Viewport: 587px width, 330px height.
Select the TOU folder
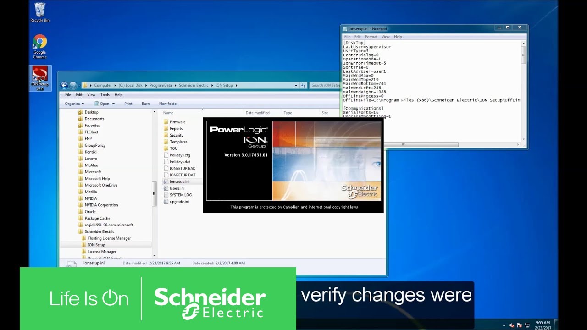tap(171, 148)
